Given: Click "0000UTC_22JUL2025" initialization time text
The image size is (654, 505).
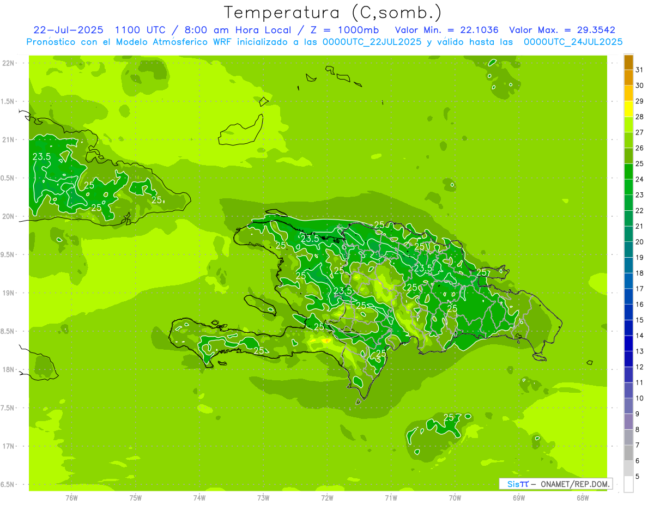Looking at the screenshot, I should pyautogui.click(x=372, y=41).
